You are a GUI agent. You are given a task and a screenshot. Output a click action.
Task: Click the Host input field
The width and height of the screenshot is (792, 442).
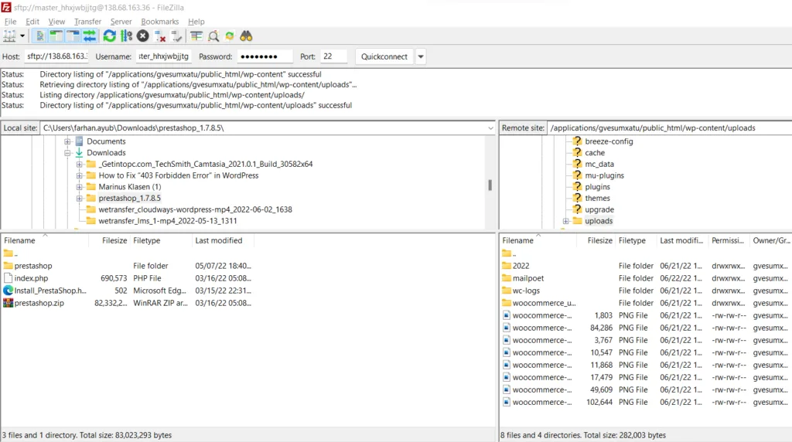click(x=56, y=56)
